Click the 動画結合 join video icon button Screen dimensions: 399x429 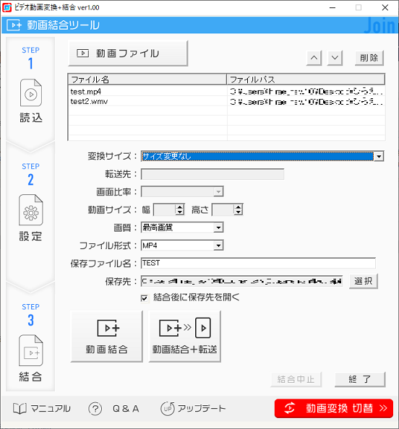coord(107,337)
